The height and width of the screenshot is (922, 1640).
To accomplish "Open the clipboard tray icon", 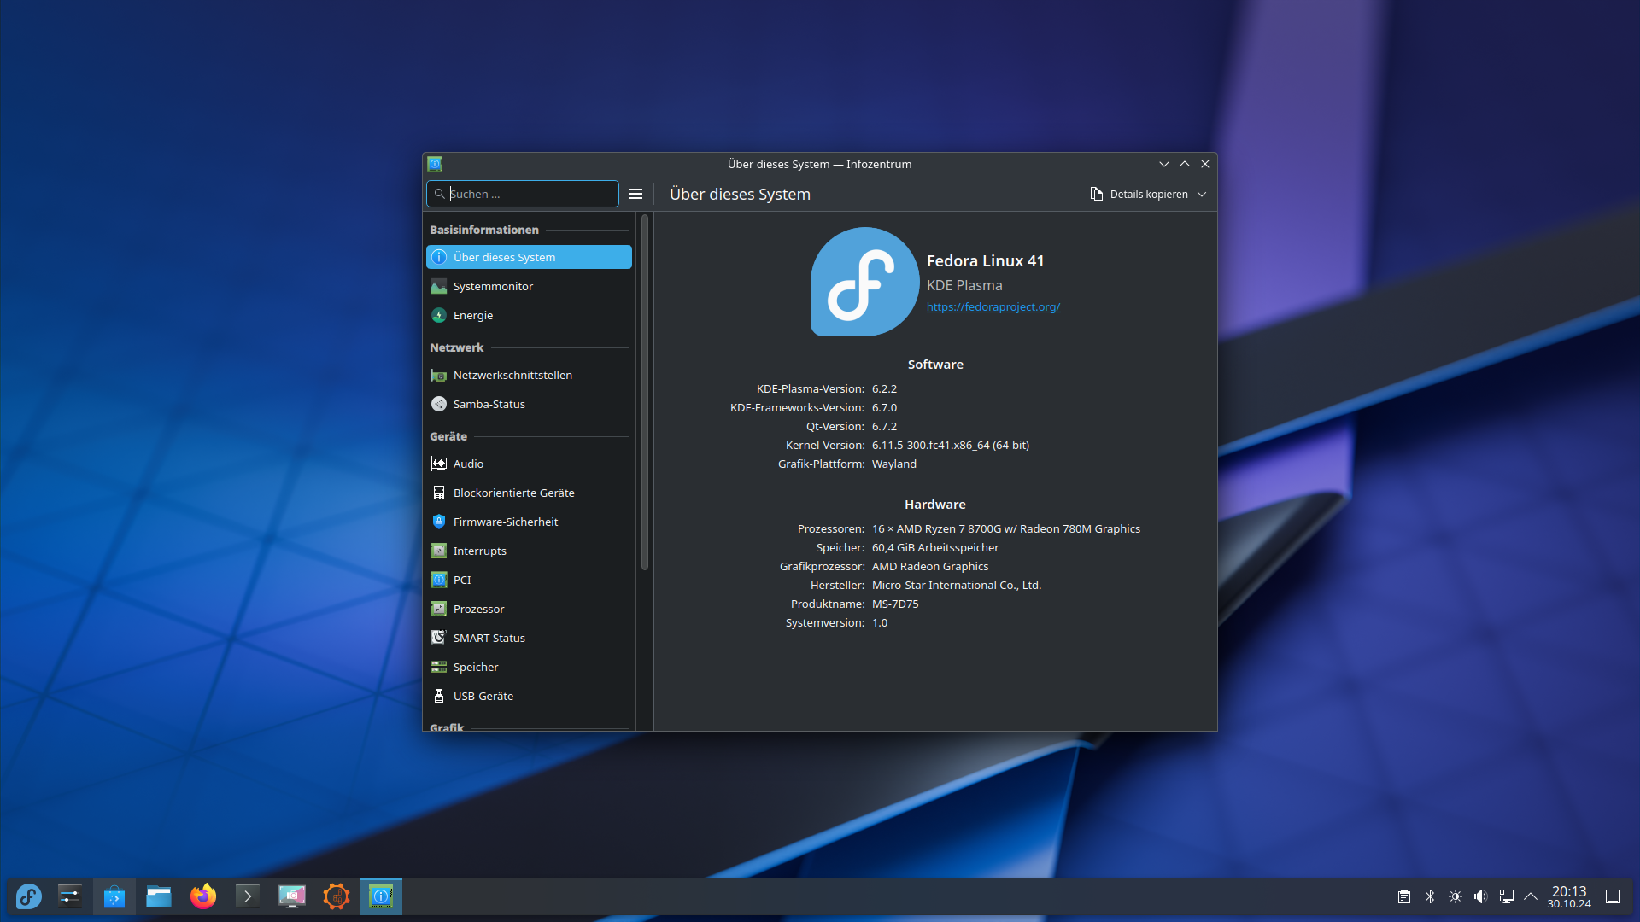I will (1404, 896).
